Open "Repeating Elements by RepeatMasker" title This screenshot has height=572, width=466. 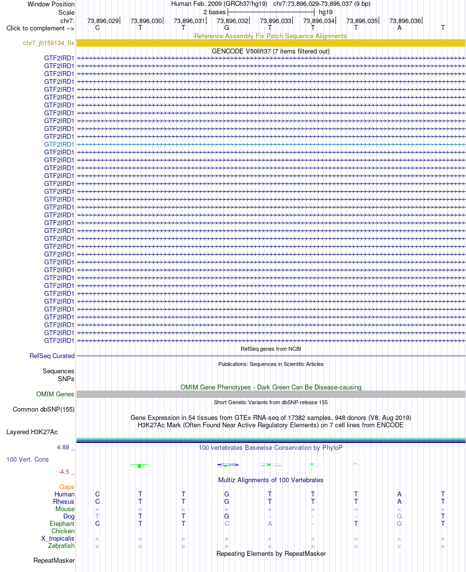pyautogui.click(x=271, y=553)
